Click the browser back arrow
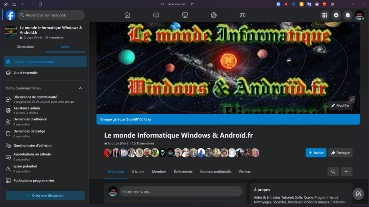 (x=23, y=4)
